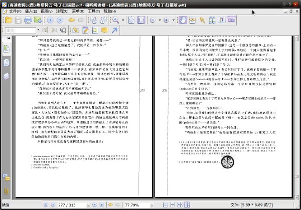This screenshot has height=210, width=301.
Task: Open Search with the binoculars icon
Action: 212,20
